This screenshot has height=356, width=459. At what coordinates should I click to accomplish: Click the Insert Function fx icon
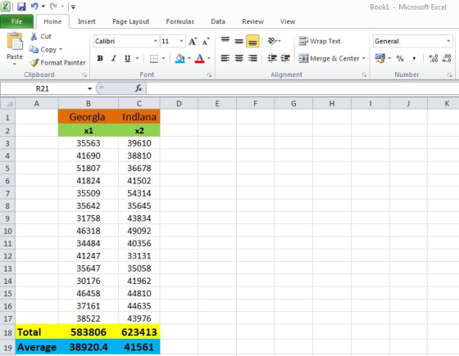pyautogui.click(x=139, y=88)
